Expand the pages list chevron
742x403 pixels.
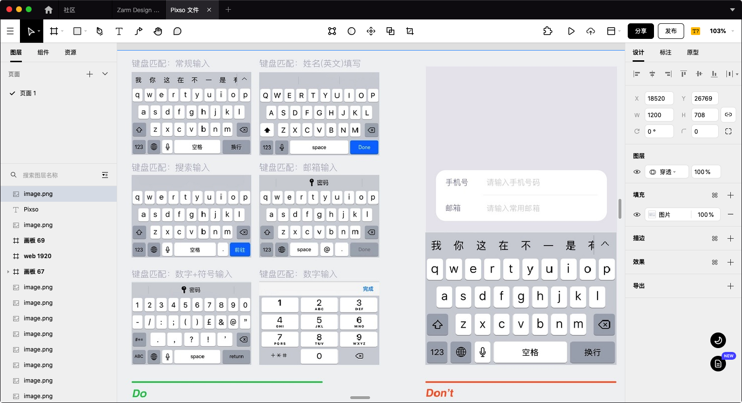click(x=105, y=74)
